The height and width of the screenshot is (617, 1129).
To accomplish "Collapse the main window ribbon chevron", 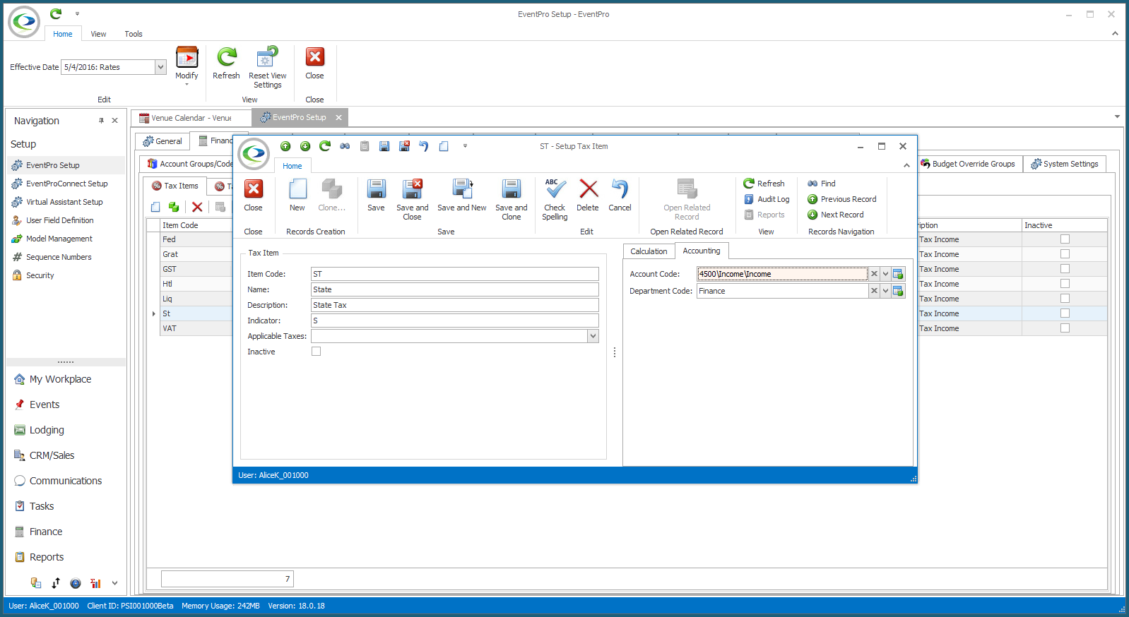I will 1115,33.
